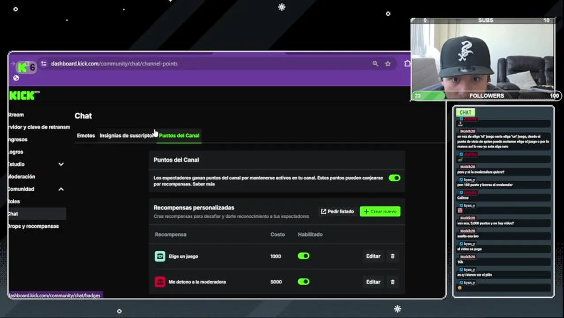Collapse the Comunidad sidebar section
This screenshot has height=318, width=564.
point(61,189)
